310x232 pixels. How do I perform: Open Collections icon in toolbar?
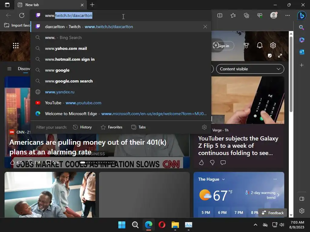[x=246, y=15]
